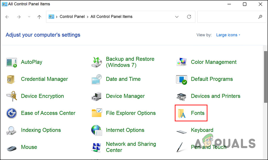Click in the Control Panel search box
Viewport: 268px width, 160px height.
tap(232, 17)
